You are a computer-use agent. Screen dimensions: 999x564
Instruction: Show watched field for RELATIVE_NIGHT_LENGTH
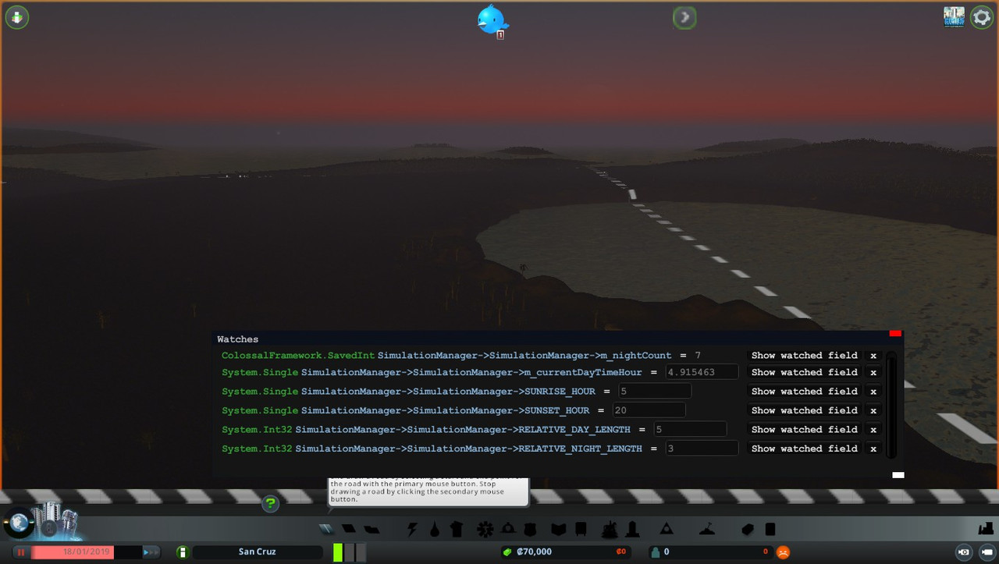(804, 449)
